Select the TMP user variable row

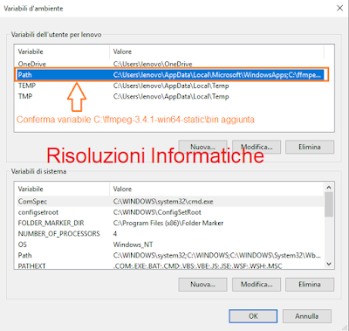tap(169, 96)
